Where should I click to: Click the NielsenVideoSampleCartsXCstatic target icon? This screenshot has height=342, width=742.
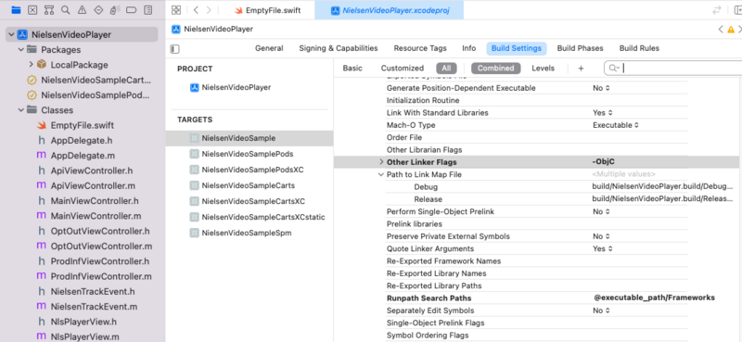coord(194,217)
